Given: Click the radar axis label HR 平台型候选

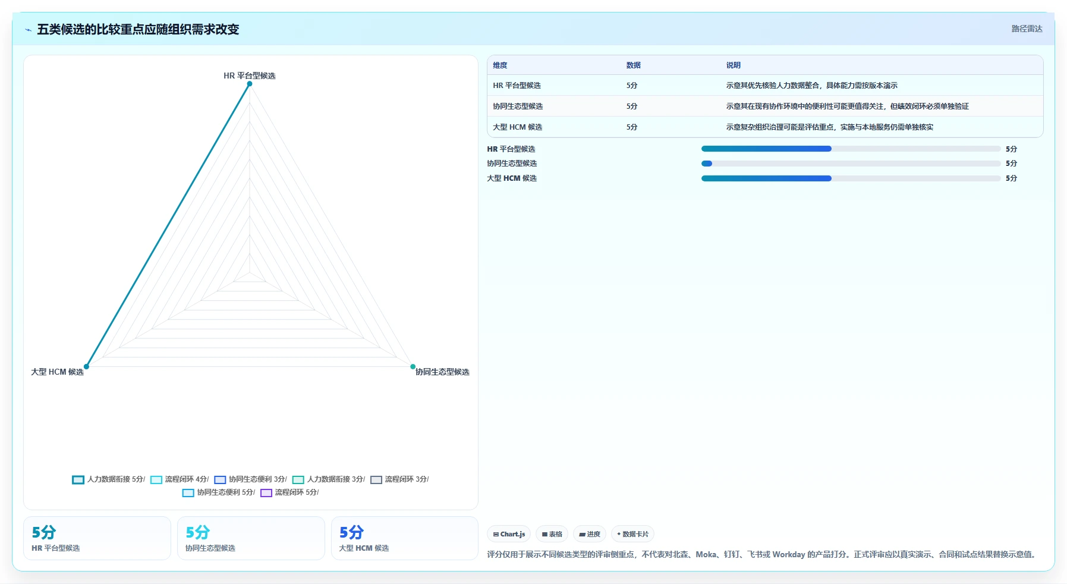Looking at the screenshot, I should tap(250, 76).
